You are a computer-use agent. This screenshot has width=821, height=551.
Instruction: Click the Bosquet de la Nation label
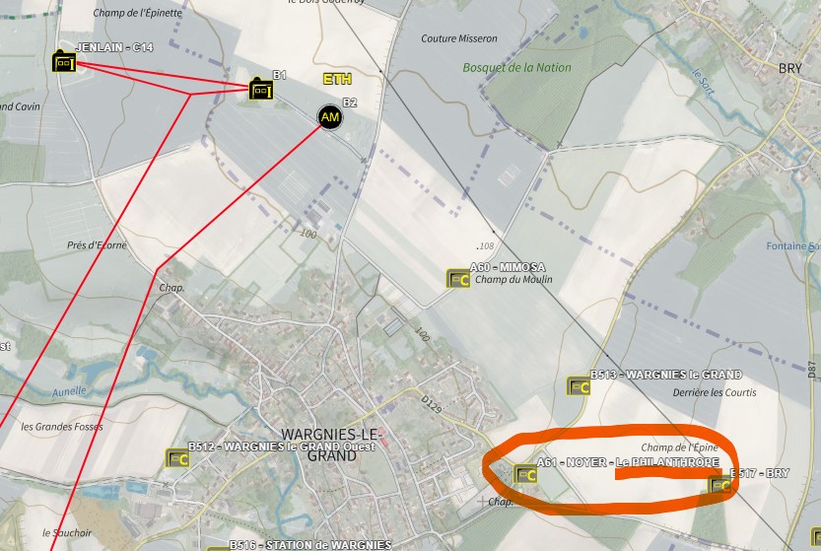coord(516,68)
